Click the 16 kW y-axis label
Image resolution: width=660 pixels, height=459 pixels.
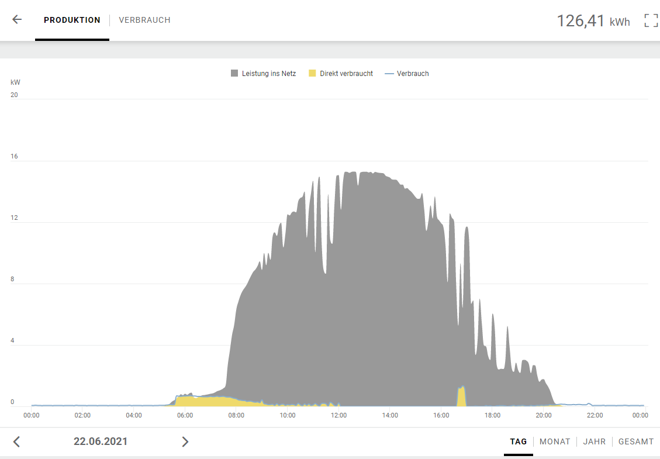click(x=14, y=156)
